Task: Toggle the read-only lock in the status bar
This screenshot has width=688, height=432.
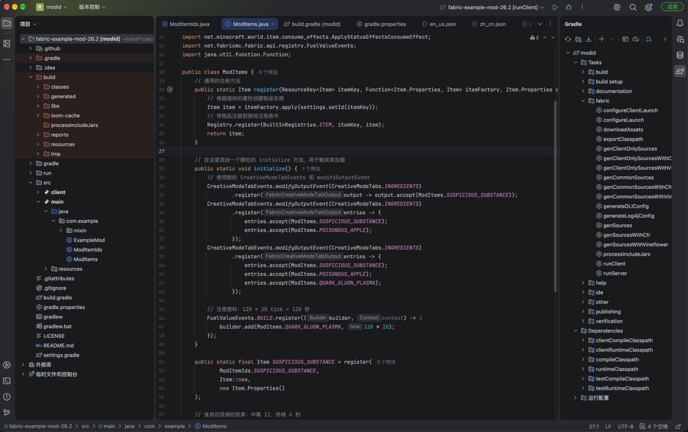Action: tap(678, 426)
